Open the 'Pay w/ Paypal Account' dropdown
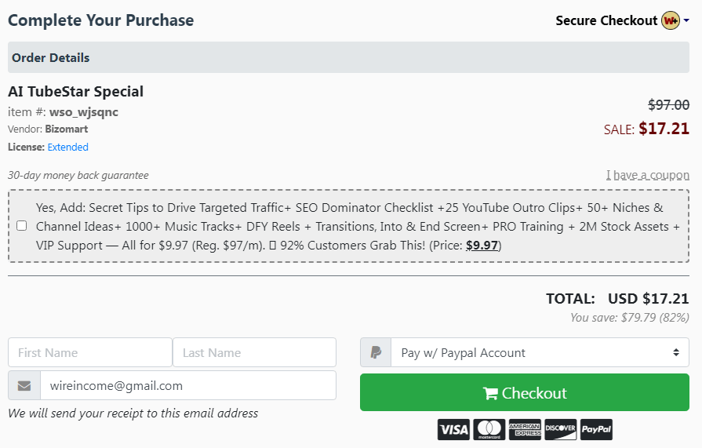This screenshot has height=448, width=702. click(540, 352)
